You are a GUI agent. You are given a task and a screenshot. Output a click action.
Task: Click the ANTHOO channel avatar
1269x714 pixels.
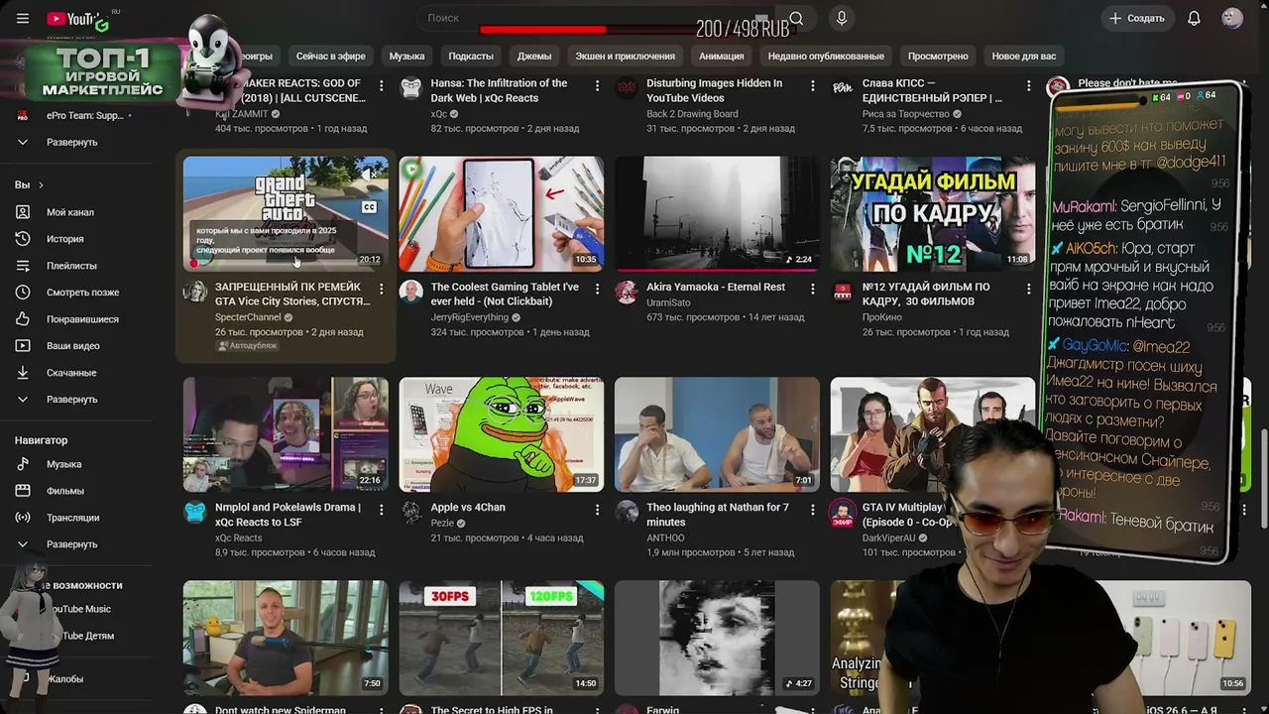627,512
